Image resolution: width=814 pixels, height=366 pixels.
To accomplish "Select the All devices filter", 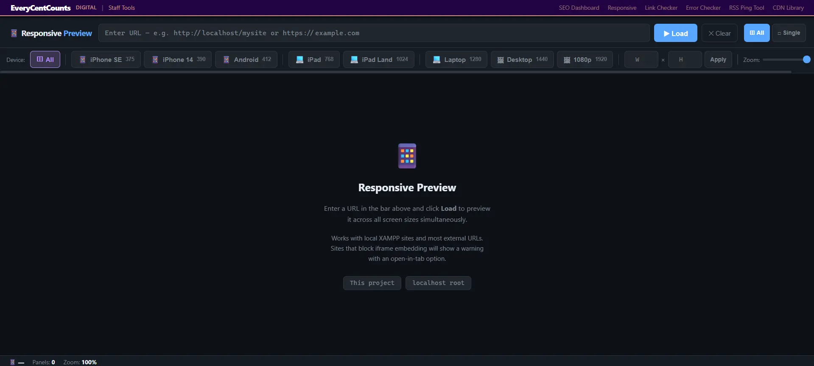I will click(45, 59).
